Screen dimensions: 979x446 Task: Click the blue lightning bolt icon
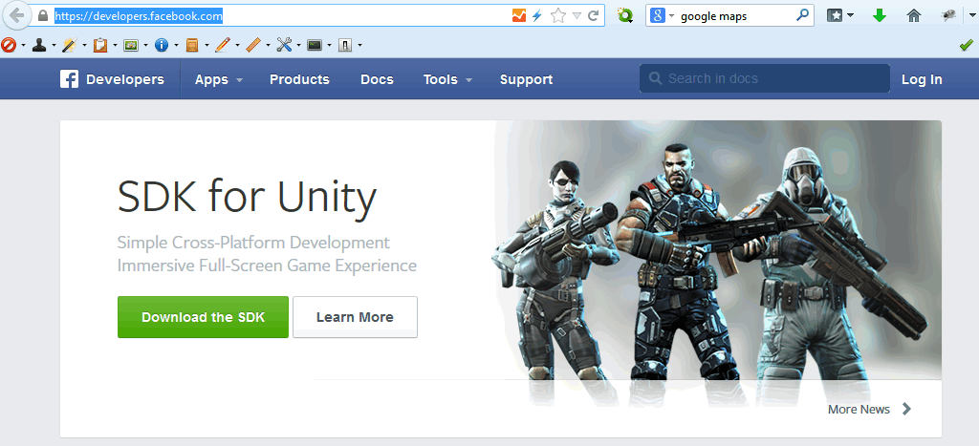point(537,16)
